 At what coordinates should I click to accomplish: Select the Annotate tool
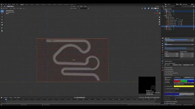(x=2, y=28)
